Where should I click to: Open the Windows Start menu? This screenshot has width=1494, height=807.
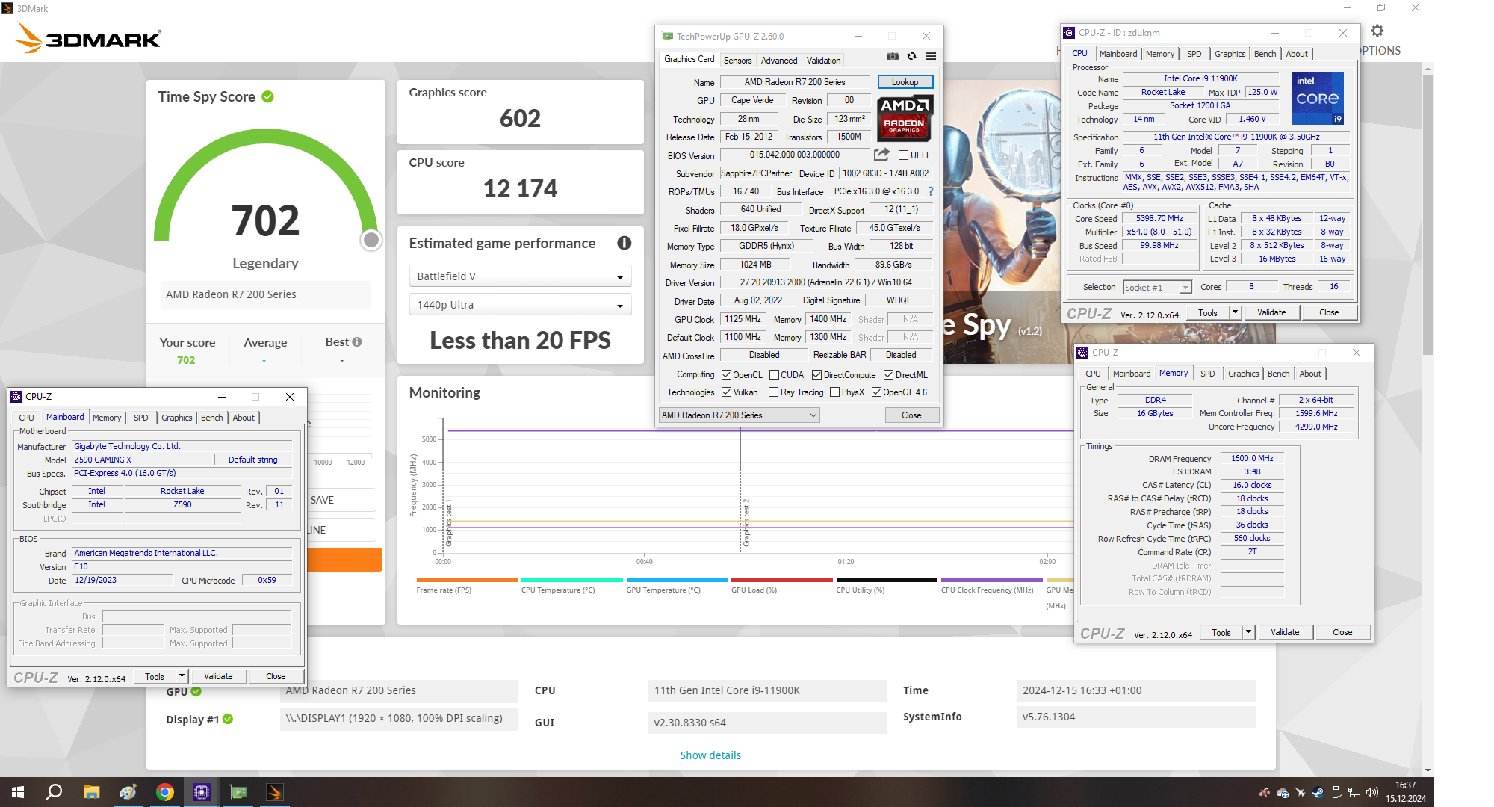18,792
